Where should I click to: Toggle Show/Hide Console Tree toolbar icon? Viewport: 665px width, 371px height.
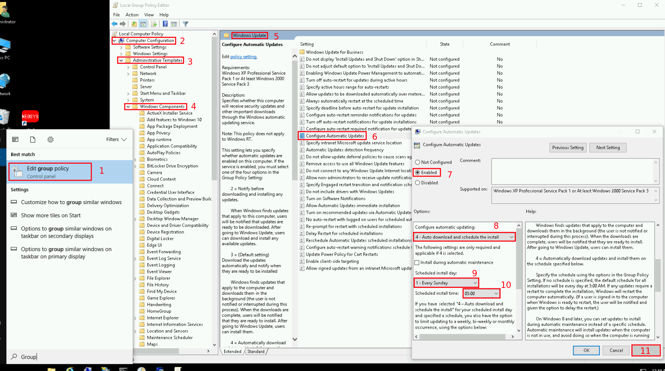coord(143,24)
